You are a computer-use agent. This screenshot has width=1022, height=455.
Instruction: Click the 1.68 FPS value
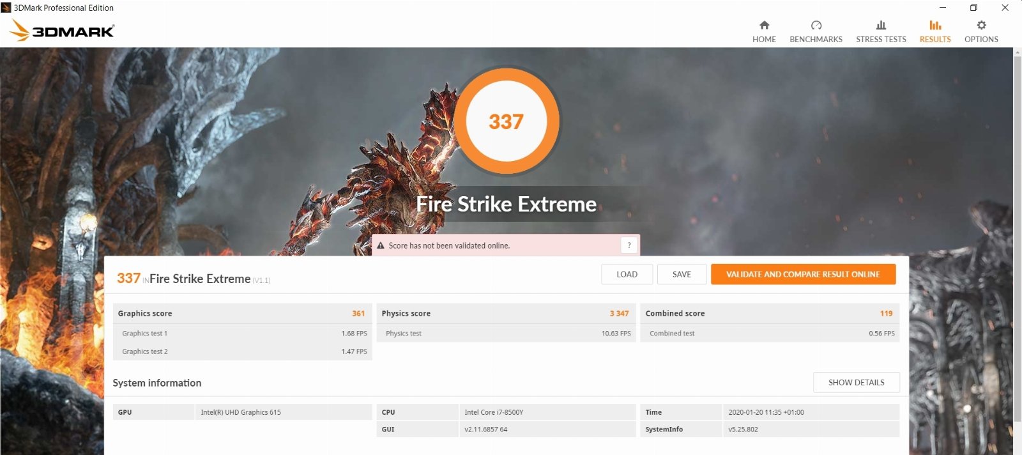(355, 333)
